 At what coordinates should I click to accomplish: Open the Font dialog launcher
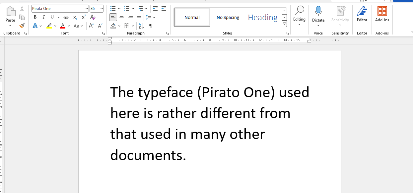click(104, 33)
